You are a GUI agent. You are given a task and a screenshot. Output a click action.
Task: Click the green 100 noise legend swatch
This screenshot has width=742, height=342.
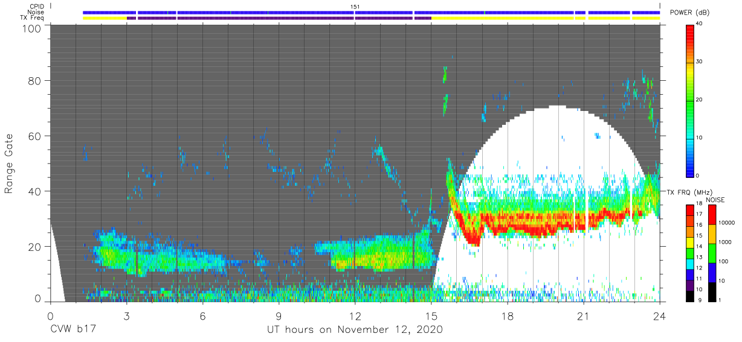(x=712, y=253)
